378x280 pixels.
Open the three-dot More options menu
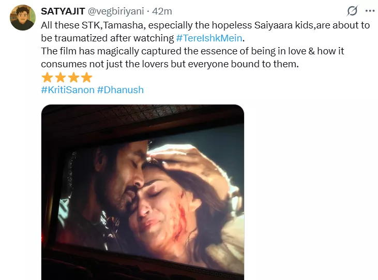[370, 11]
